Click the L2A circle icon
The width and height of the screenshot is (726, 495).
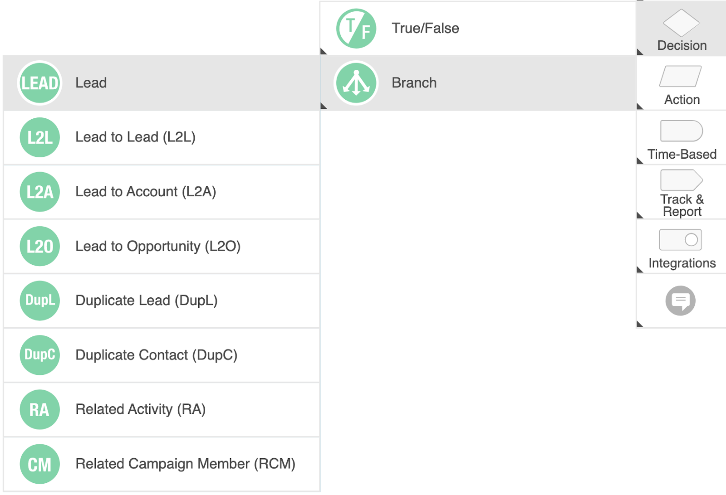(39, 192)
